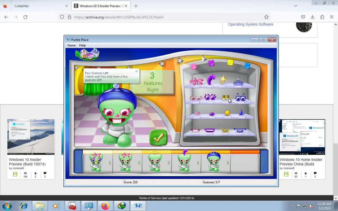
Task: Select the yellow toothy grin mouth
Action: pos(225,130)
